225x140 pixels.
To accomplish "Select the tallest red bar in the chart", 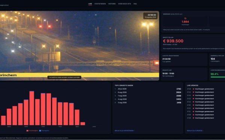I will (32, 108).
